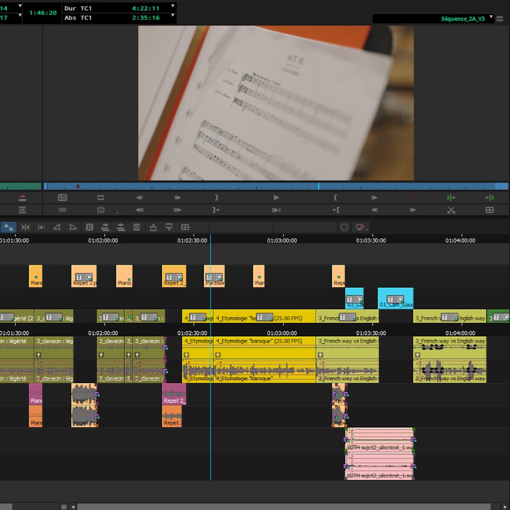Click the Go to OUT bracket-arrow button
This screenshot has height=510, width=510.
click(x=216, y=210)
